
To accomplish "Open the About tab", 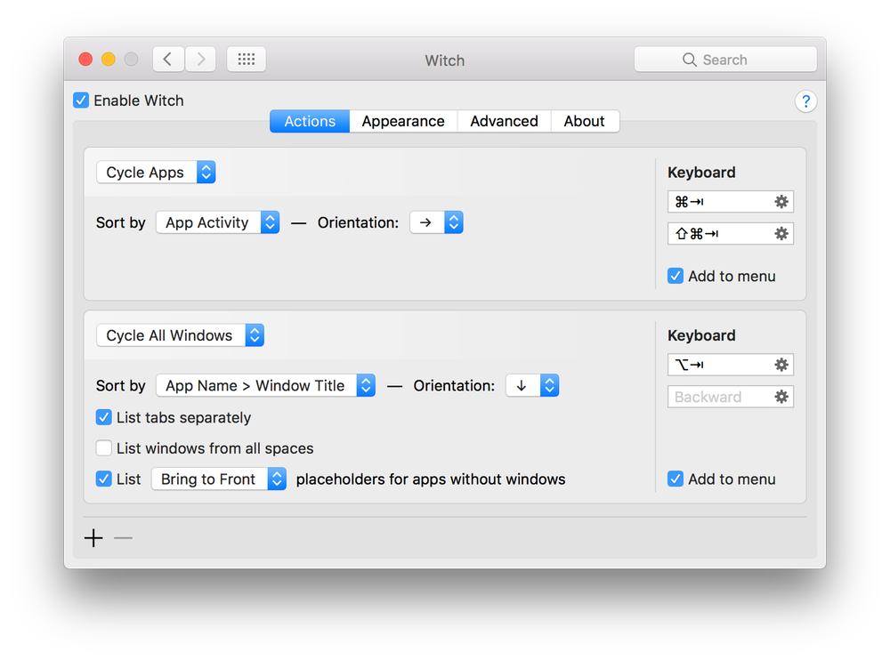I will coord(585,122).
